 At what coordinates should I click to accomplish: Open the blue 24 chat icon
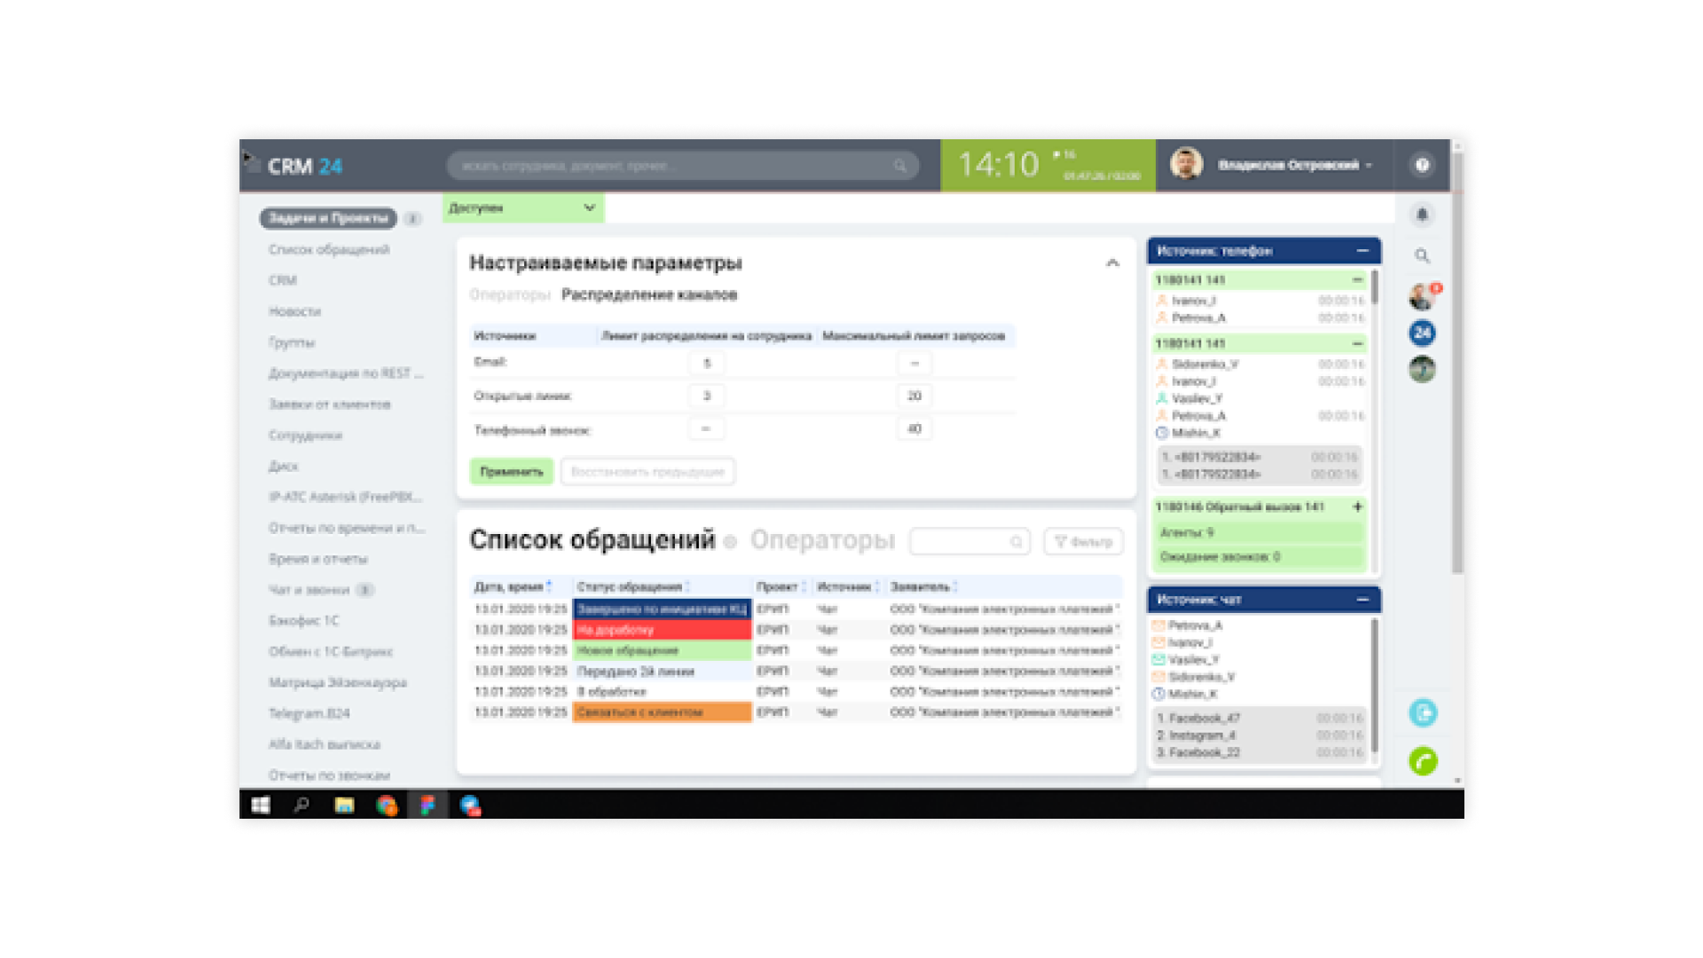coord(1422,333)
